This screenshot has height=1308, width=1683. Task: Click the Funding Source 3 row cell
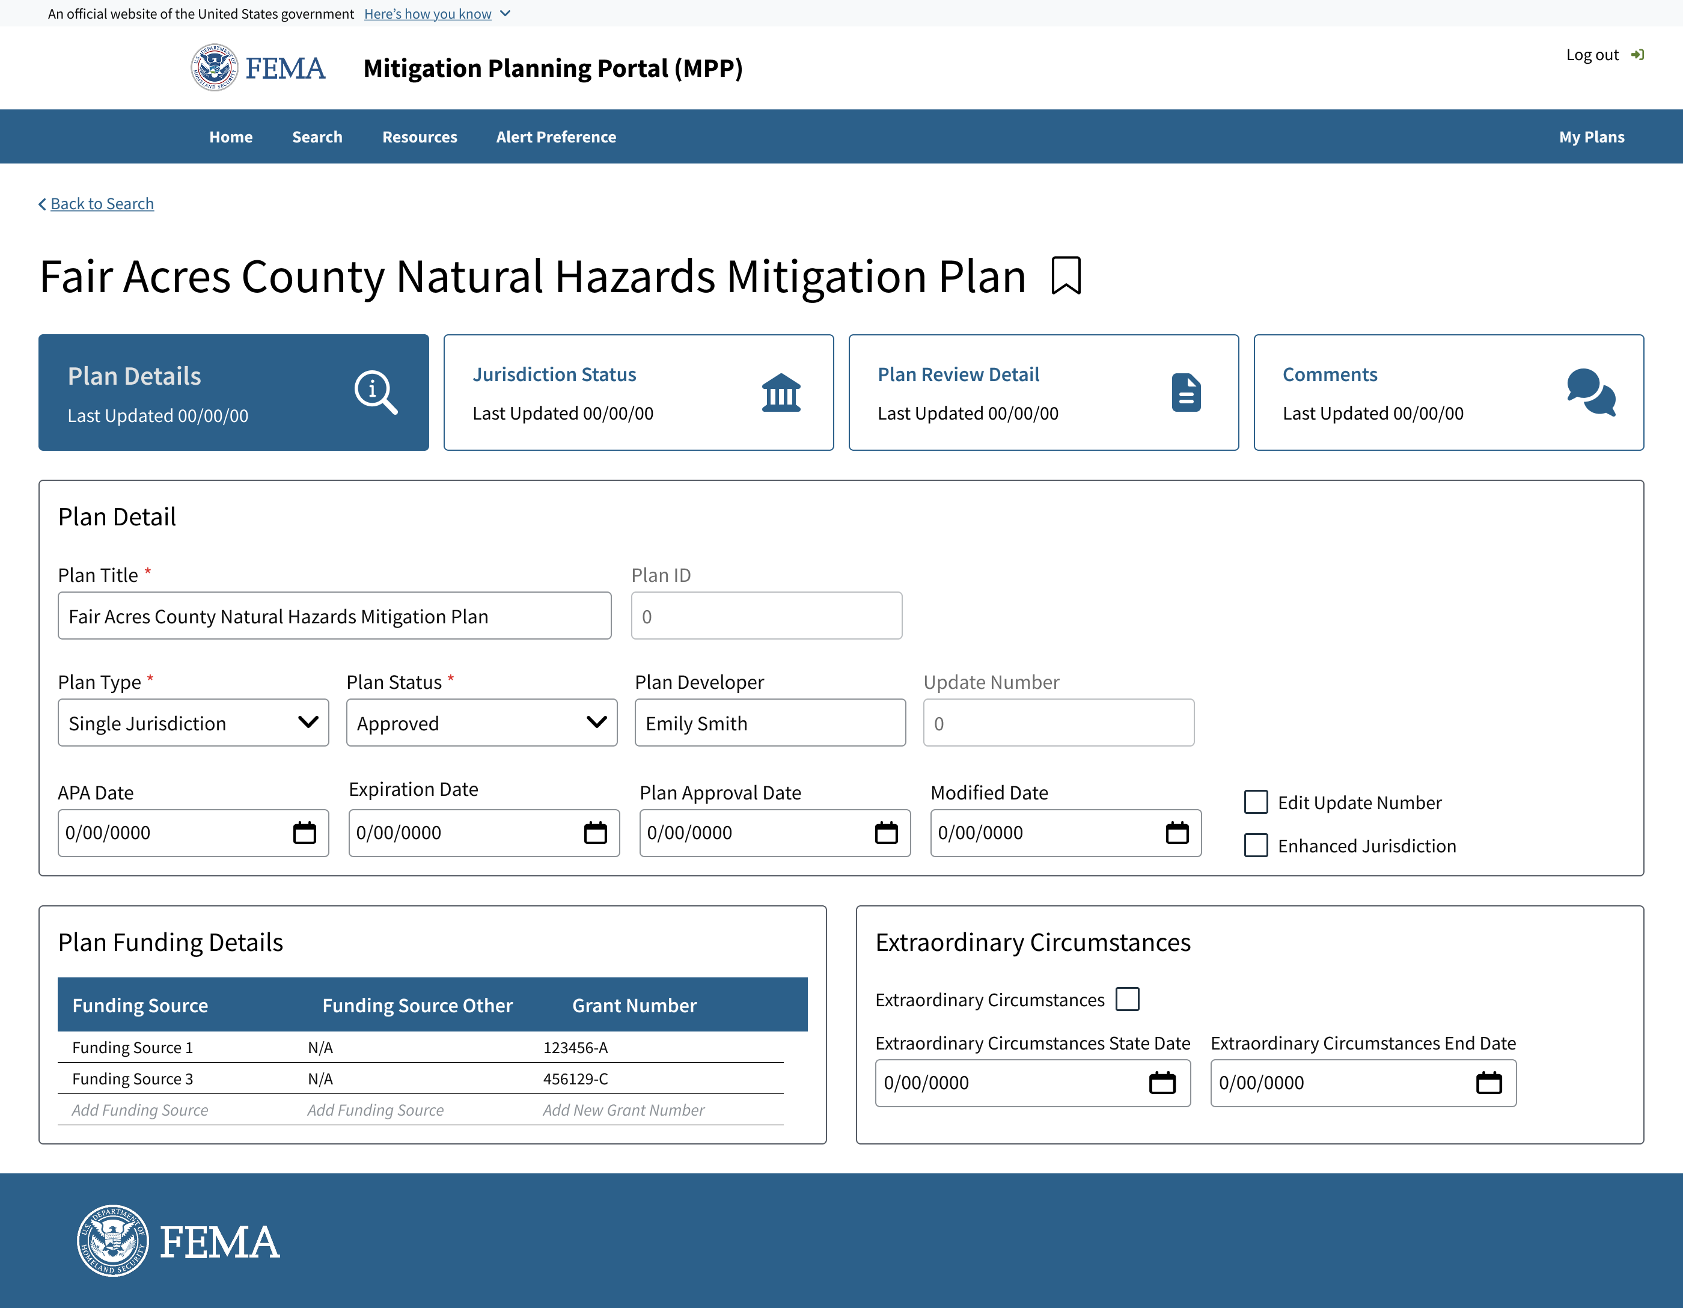pos(133,1079)
